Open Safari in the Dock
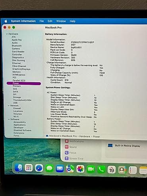The width and height of the screenshot is (147, 196). coord(39,168)
